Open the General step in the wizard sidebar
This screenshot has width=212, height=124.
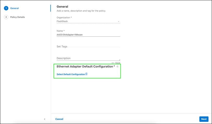click(14, 8)
